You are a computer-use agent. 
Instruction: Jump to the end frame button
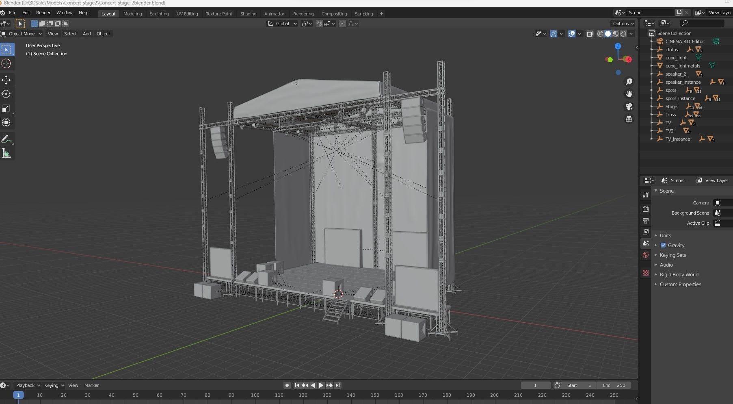[337, 385]
